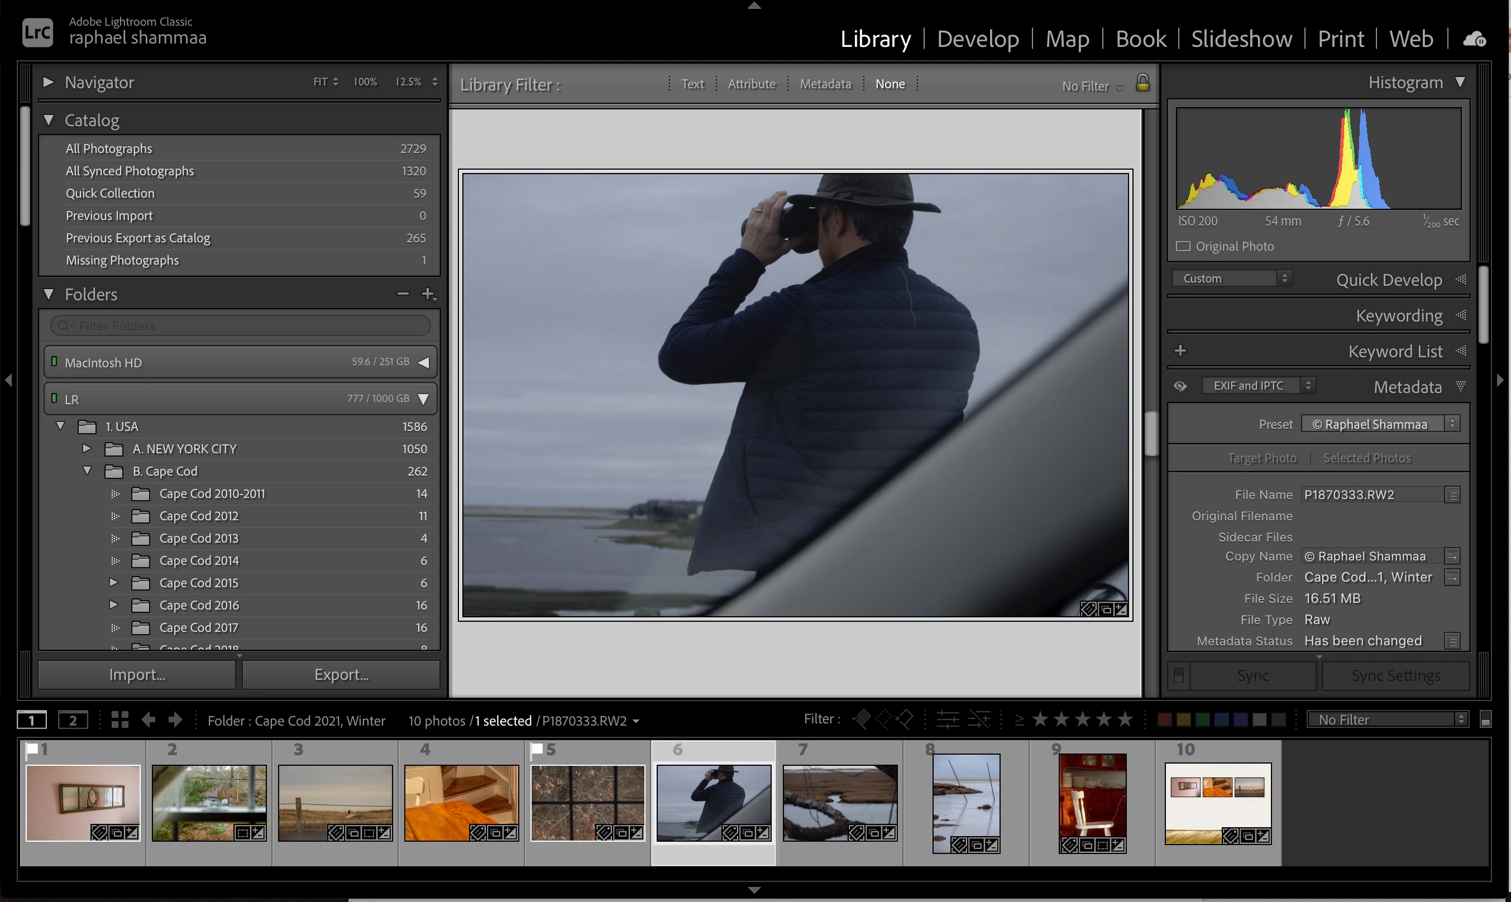
Task: Add keyword with Keyword List plus icon
Action: click(x=1180, y=351)
